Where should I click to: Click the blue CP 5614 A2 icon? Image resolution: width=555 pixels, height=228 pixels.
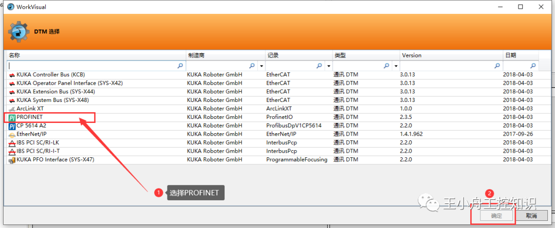pyautogui.click(x=12, y=126)
